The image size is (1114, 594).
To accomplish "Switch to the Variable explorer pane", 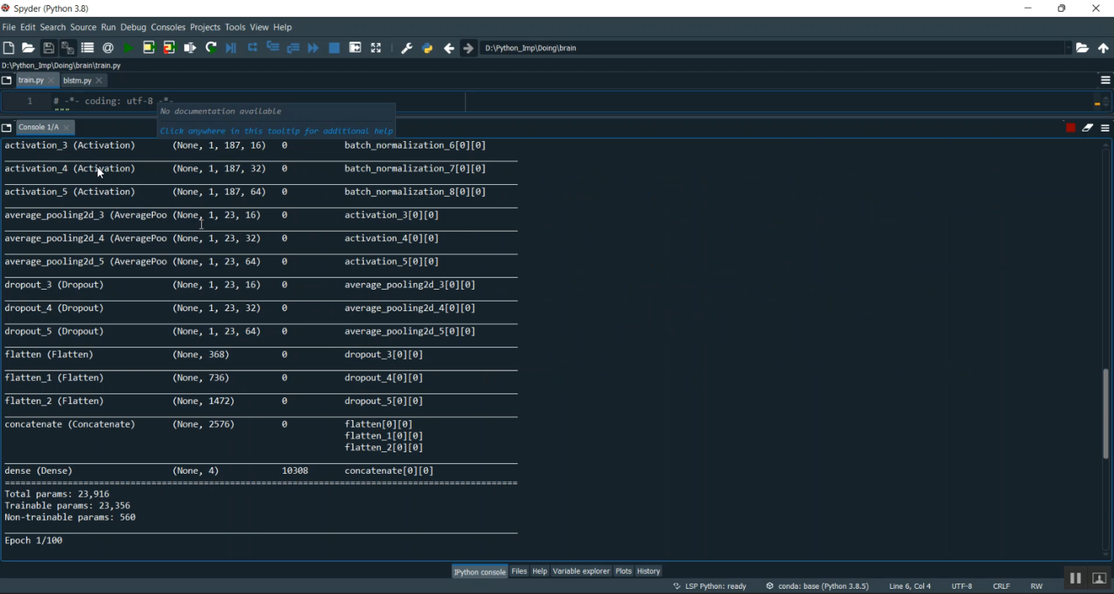I will [x=581, y=571].
